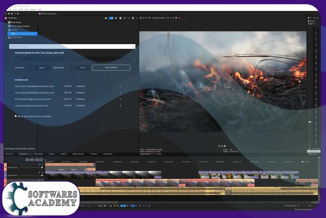Remove Kirk's invitation with the X
Screen dimensions: 326x218
(120, 99)
